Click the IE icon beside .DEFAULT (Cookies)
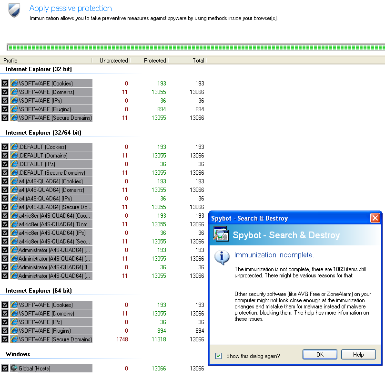This screenshot has height=380, width=385. coord(14,147)
